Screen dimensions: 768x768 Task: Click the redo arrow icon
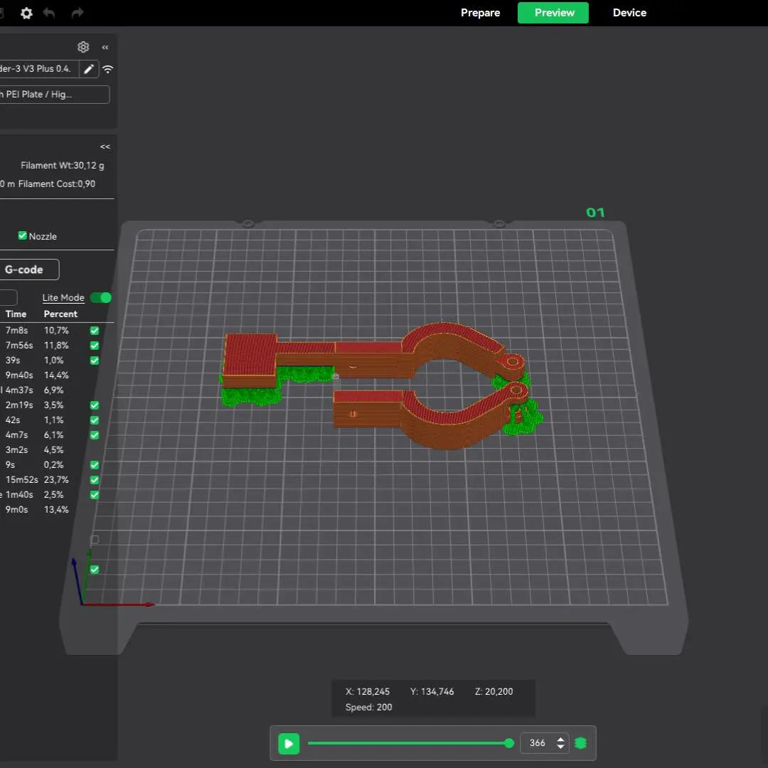[x=78, y=13]
